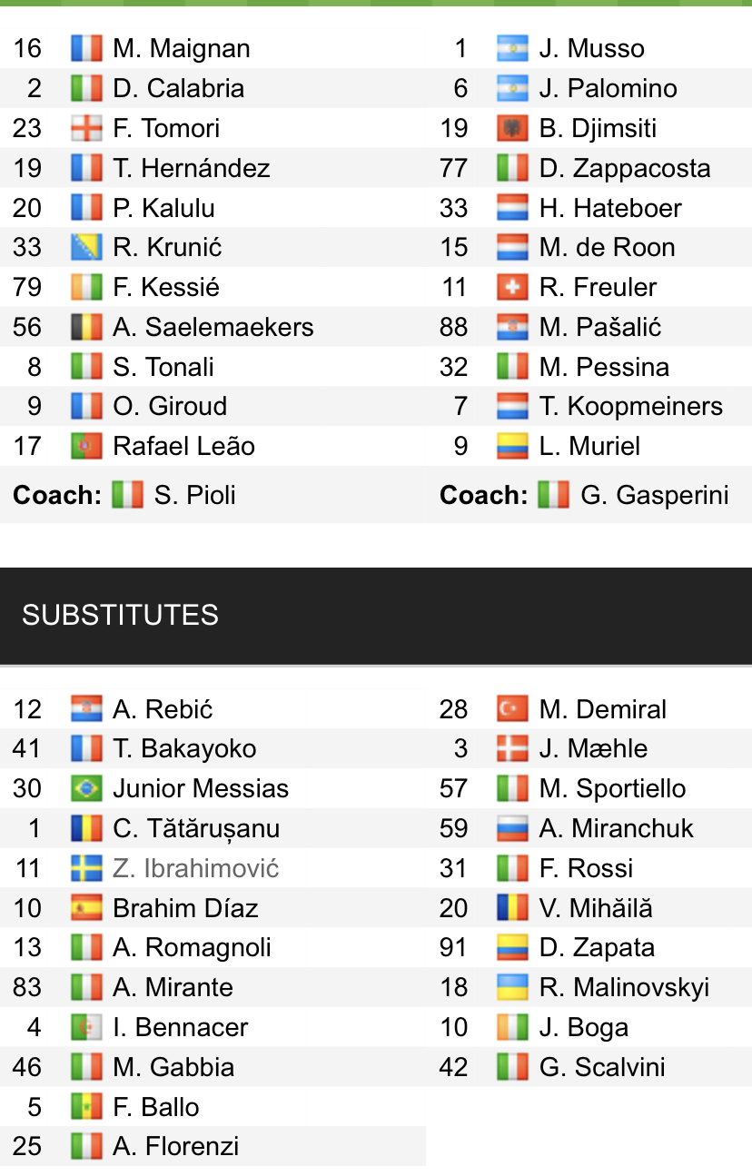Click the French flag beside M. Maignan

86,48
